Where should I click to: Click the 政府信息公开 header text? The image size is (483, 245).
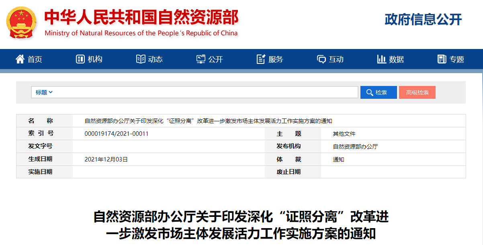pyautogui.click(x=424, y=19)
